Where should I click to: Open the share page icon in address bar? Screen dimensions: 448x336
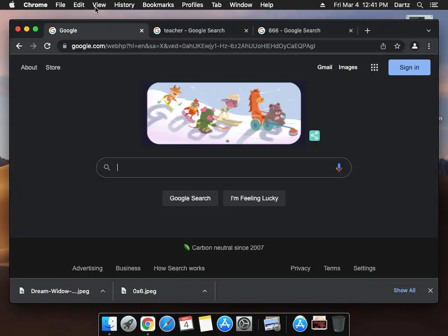point(383,46)
